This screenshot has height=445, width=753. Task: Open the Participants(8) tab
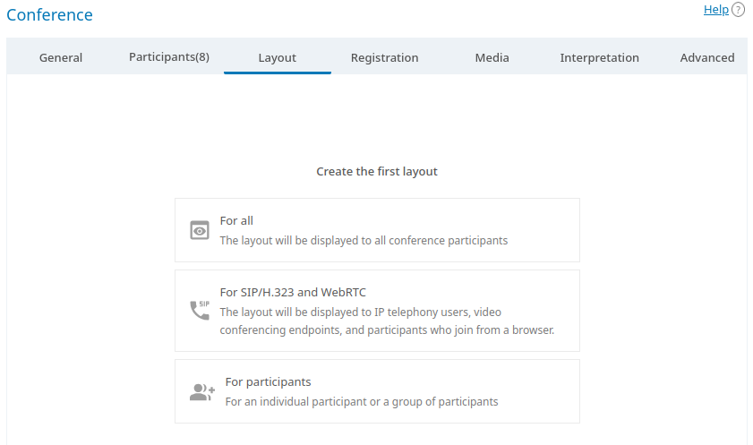click(169, 57)
